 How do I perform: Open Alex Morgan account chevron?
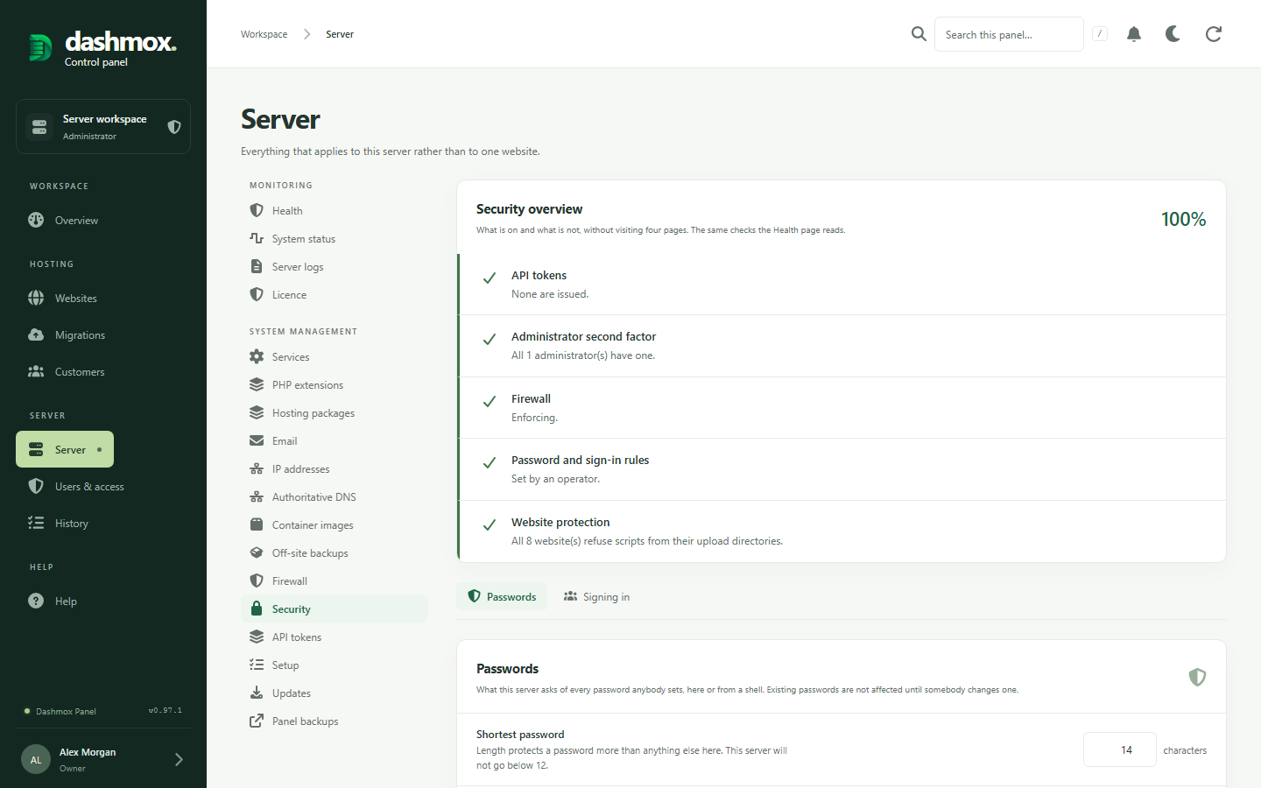click(x=179, y=759)
